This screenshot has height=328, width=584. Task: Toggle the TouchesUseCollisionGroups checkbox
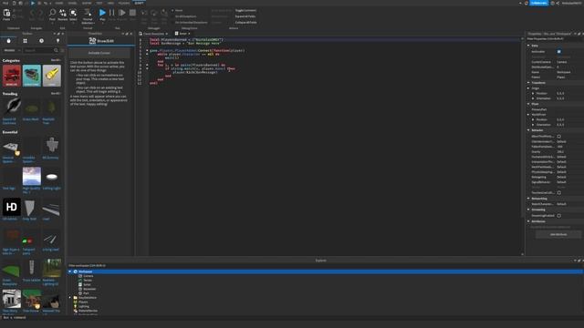pos(559,192)
